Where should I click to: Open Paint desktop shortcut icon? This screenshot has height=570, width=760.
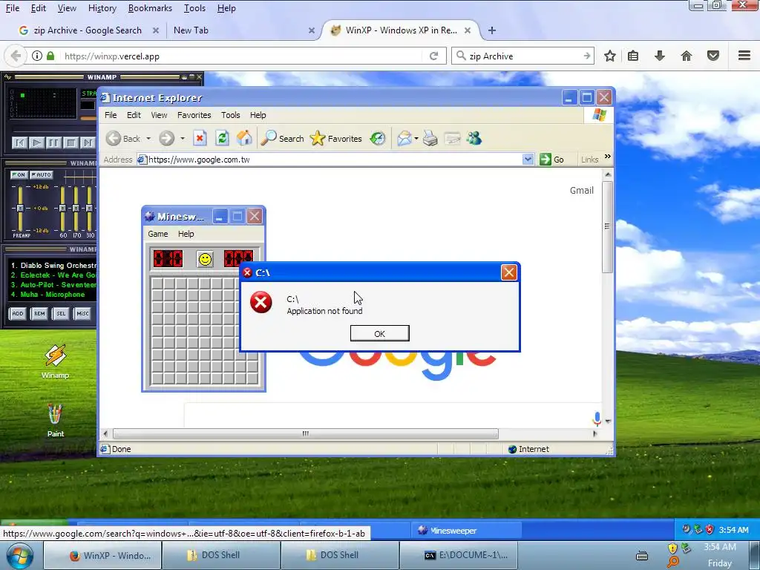pos(55,420)
